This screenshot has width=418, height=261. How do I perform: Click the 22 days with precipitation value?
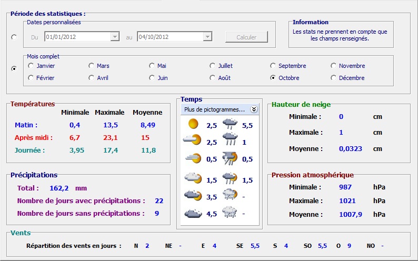[159, 201]
